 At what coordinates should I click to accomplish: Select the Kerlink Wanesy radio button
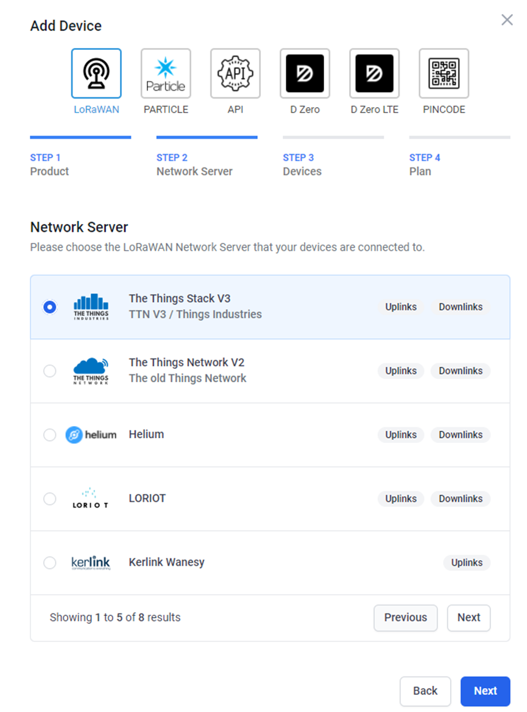[x=49, y=563]
